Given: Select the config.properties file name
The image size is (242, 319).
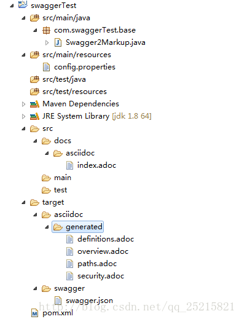Looking at the screenshot, I should click(x=85, y=67).
